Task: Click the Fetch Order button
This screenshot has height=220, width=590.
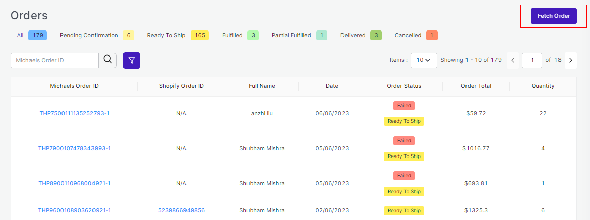Action: pos(553,16)
